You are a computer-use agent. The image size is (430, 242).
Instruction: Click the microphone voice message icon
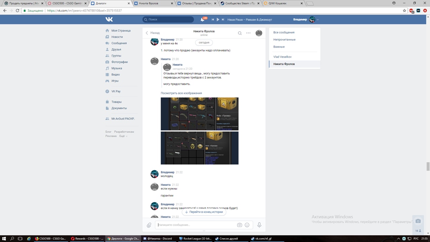tap(259, 225)
